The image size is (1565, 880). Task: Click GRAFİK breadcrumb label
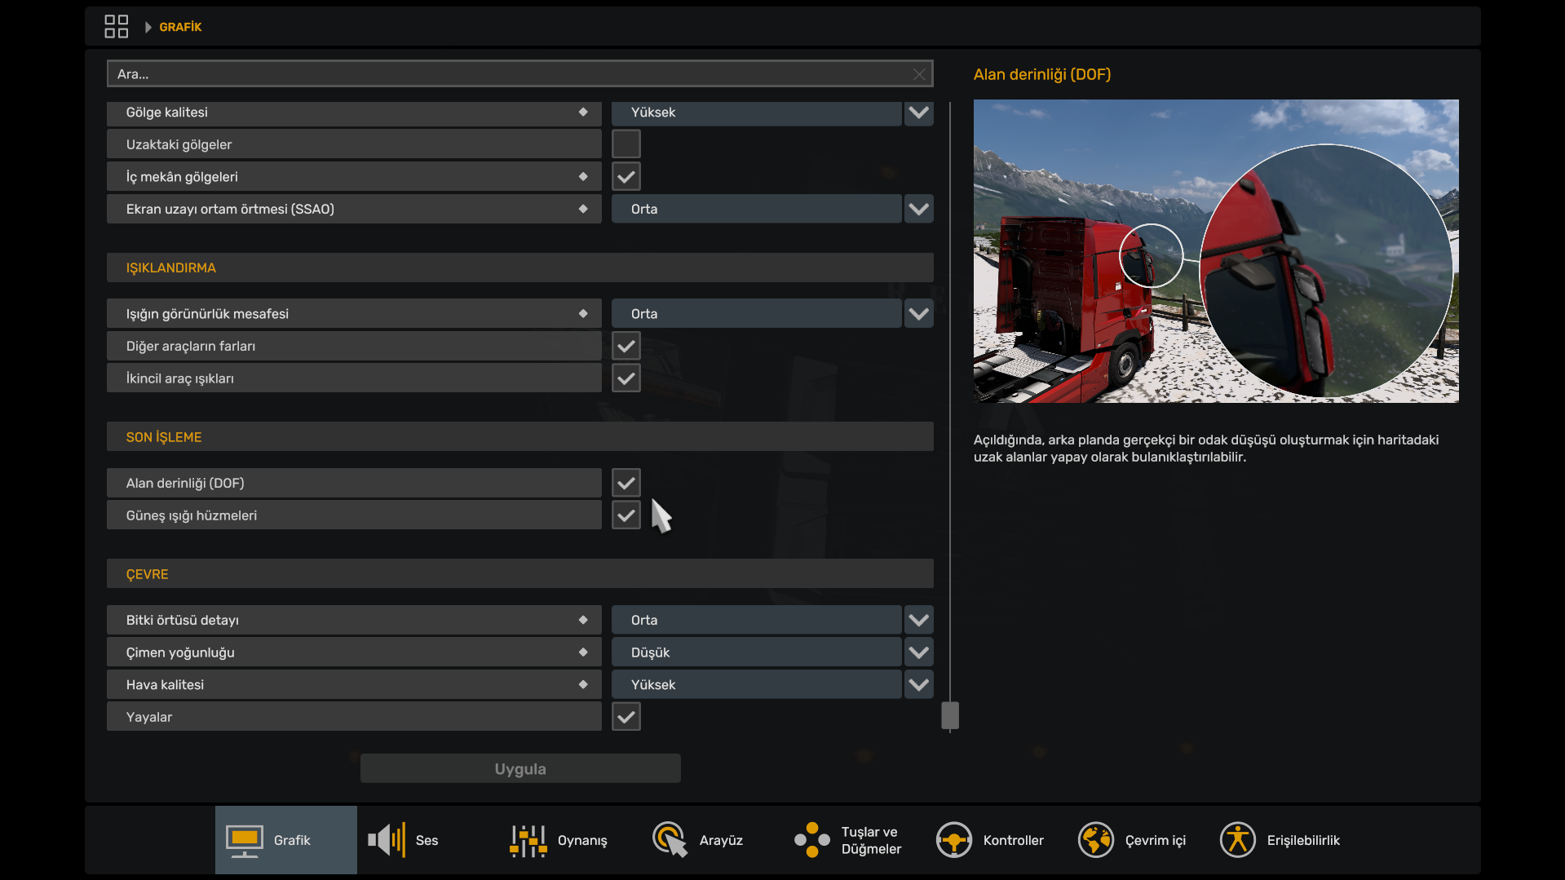[180, 27]
